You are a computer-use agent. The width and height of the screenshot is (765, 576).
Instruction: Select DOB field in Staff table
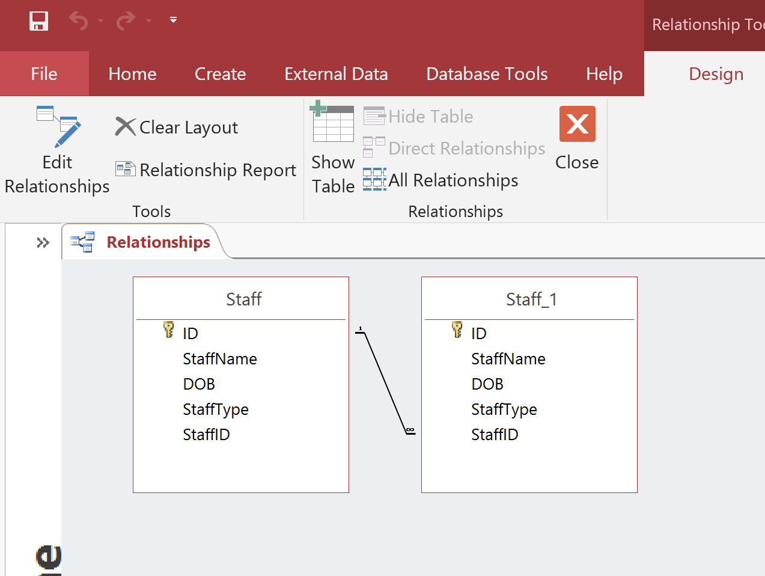[x=199, y=384]
